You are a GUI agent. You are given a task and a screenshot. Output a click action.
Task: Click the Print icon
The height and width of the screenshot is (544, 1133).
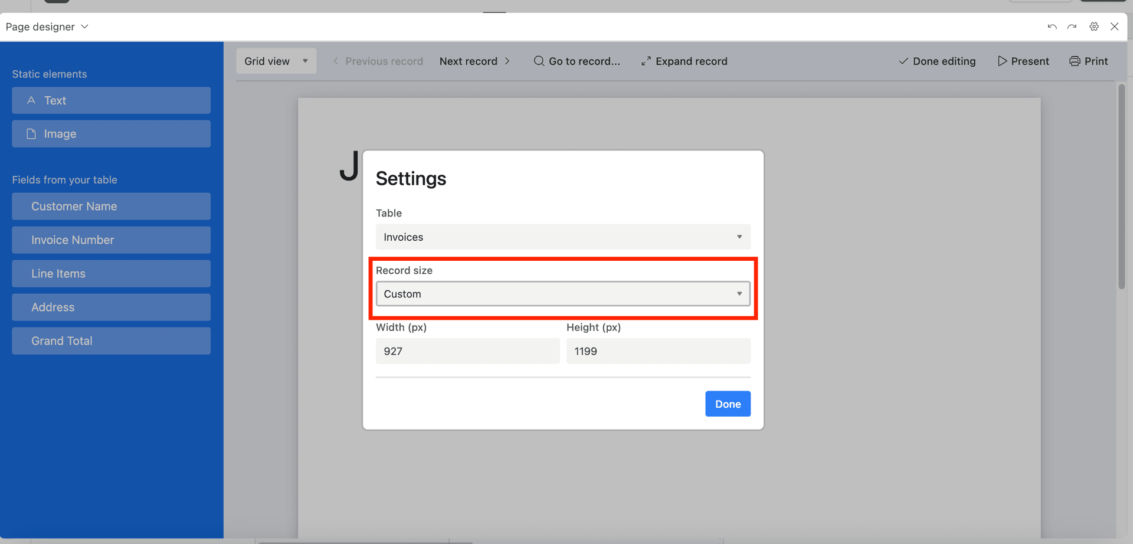pyautogui.click(x=1089, y=61)
